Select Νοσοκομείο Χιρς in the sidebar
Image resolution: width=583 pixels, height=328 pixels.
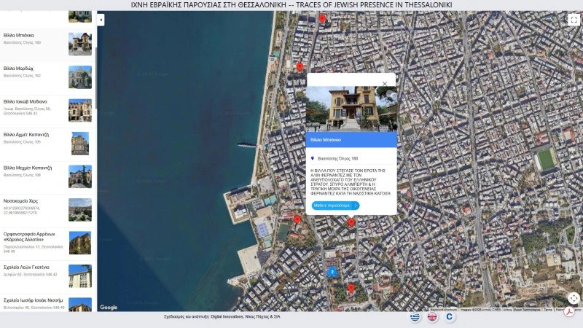[x=48, y=210]
